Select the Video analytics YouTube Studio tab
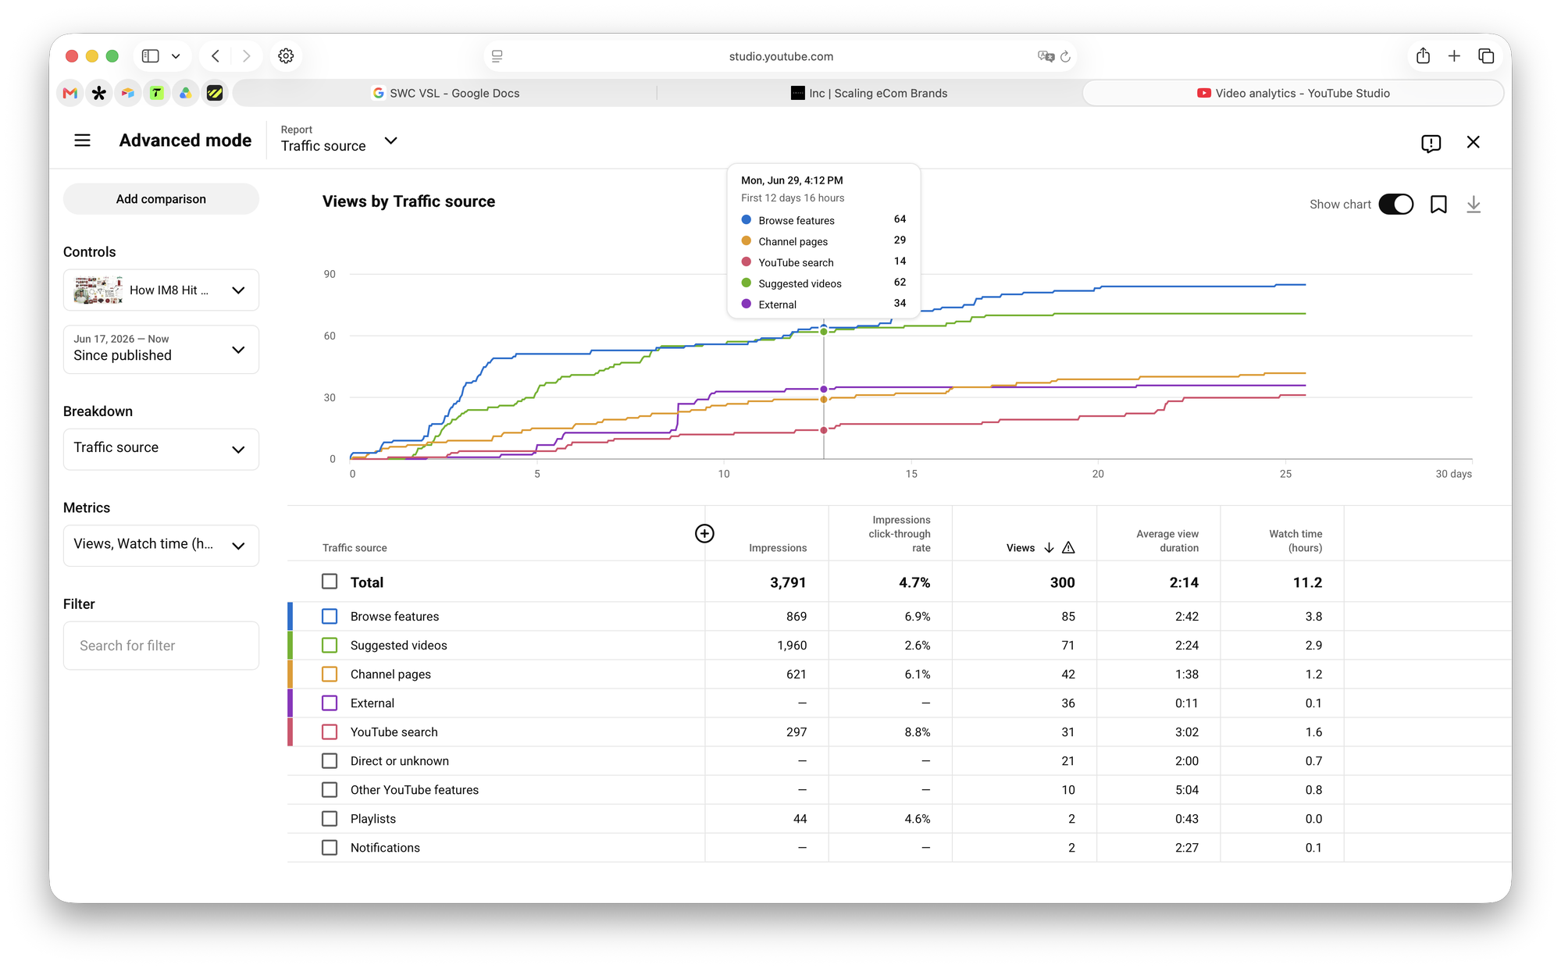 point(1293,93)
